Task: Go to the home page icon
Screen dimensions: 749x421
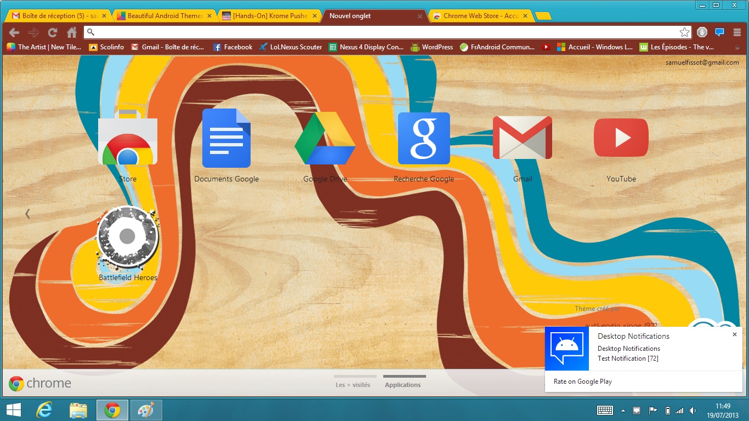Action: 72,32
